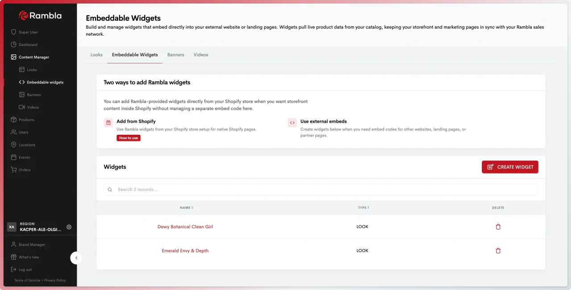This screenshot has width=571, height=290.
Task: Open Locations in the sidebar
Action: [27, 145]
